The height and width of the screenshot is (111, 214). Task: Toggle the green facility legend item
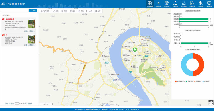(190, 81)
